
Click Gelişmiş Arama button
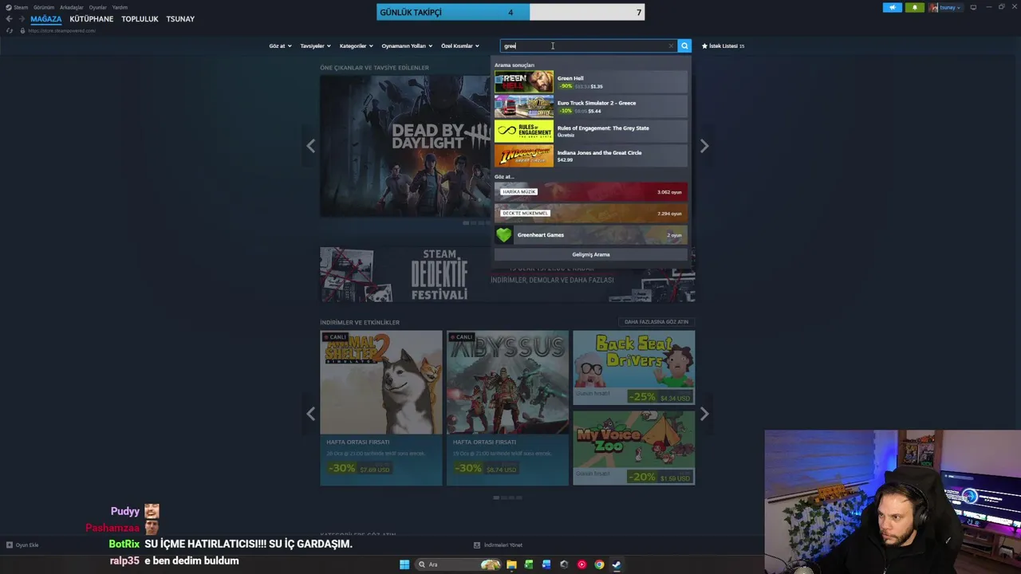point(590,254)
